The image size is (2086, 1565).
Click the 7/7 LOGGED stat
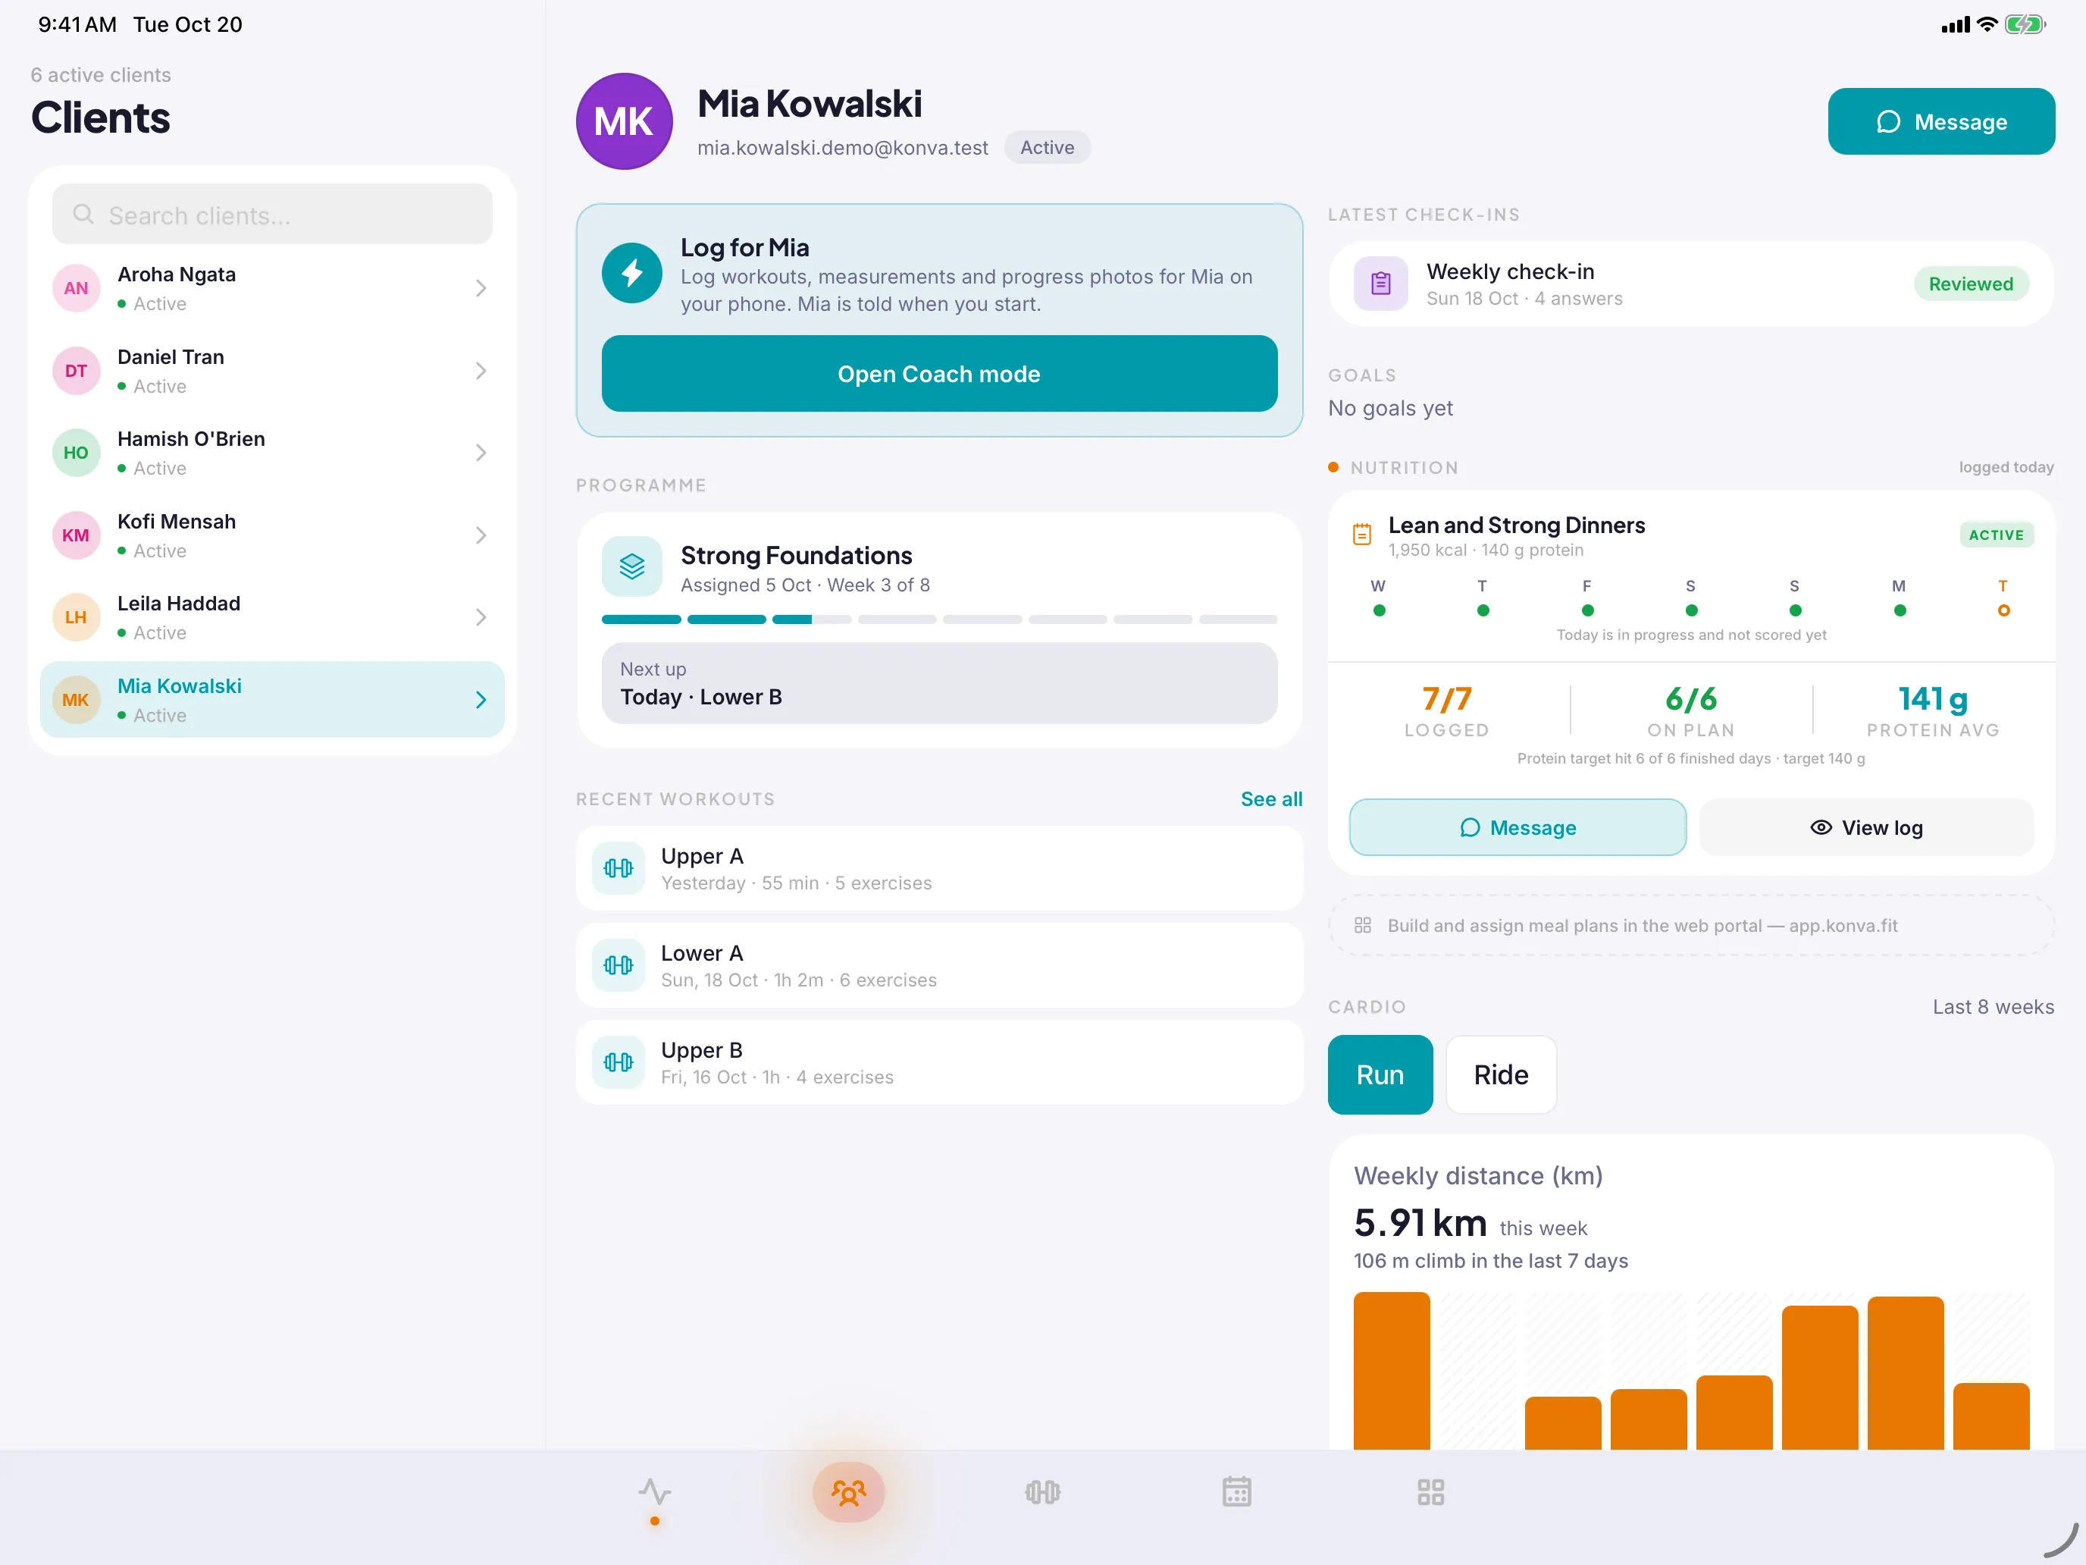tap(1445, 710)
